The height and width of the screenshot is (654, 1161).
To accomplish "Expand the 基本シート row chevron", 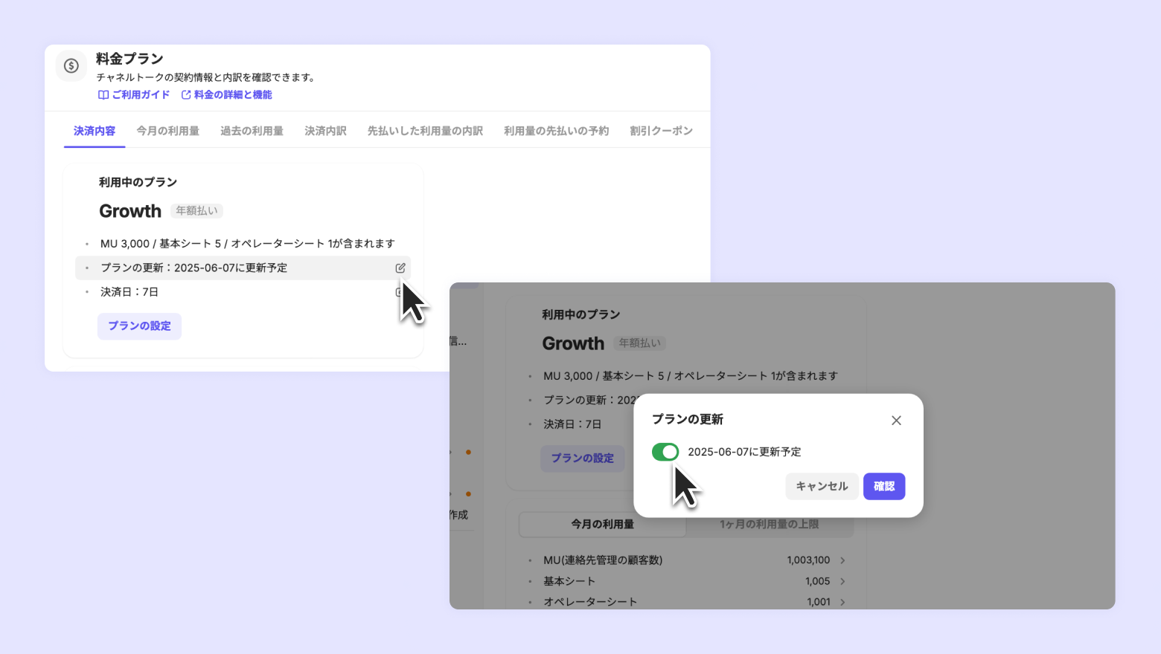I will point(842,581).
